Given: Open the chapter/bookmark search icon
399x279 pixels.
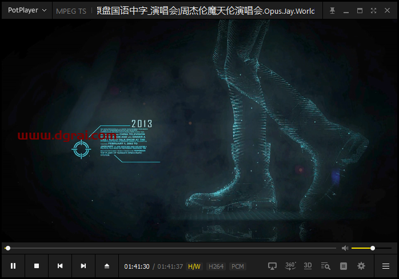Looking at the screenshot, I should [325, 266].
